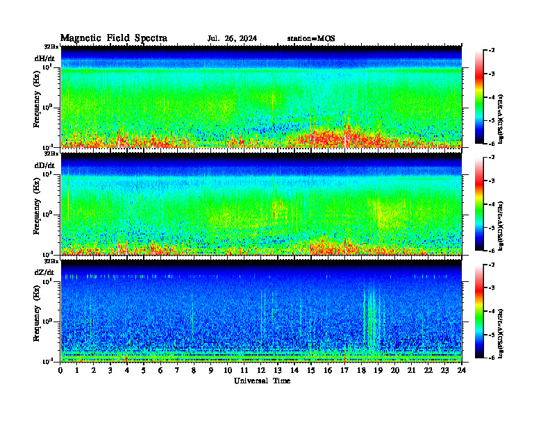Click the dZ/dt panel color scale bar
The height and width of the screenshot is (425, 550).
(x=478, y=311)
